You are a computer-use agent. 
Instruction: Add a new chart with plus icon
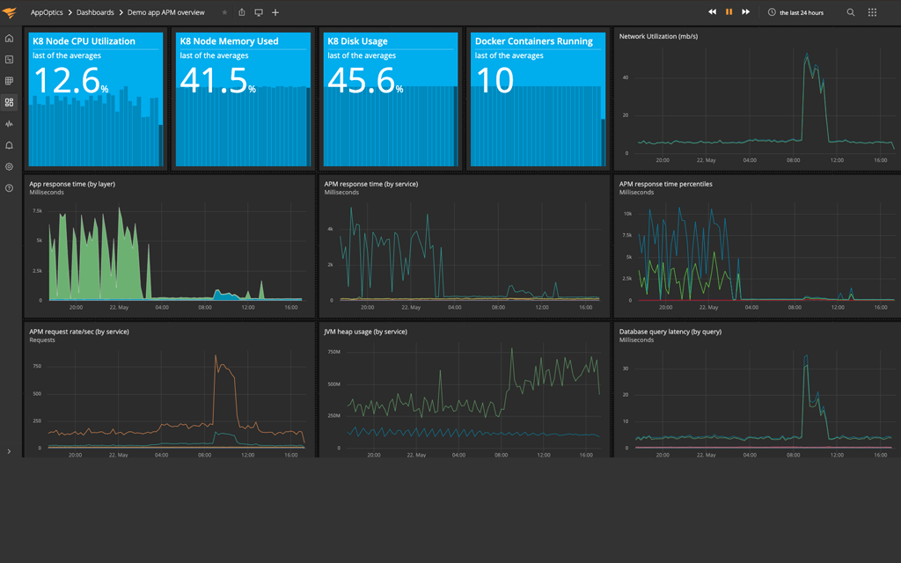coord(275,12)
